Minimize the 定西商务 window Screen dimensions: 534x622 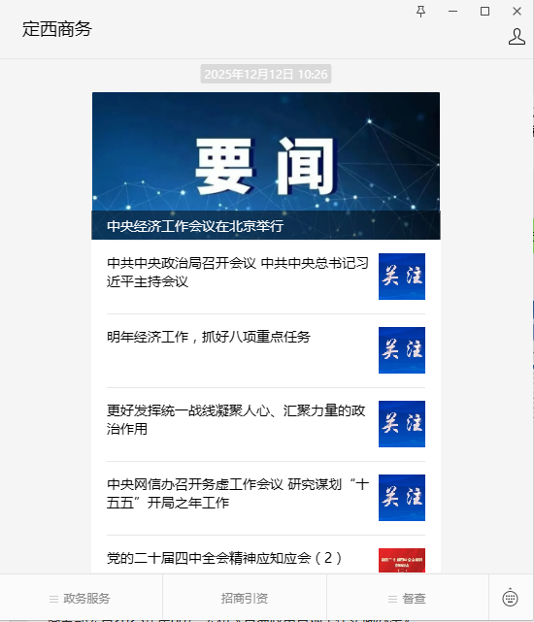click(x=453, y=11)
